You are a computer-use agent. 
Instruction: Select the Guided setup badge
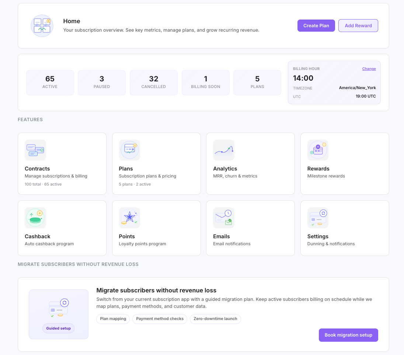[59, 328]
